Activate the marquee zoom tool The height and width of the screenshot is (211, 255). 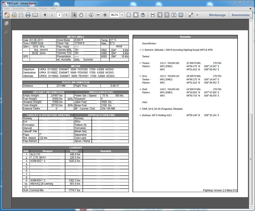tap(91, 15)
